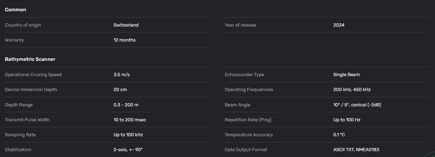Click the Year of release label
Screen dimensions: 435x157
240,25
